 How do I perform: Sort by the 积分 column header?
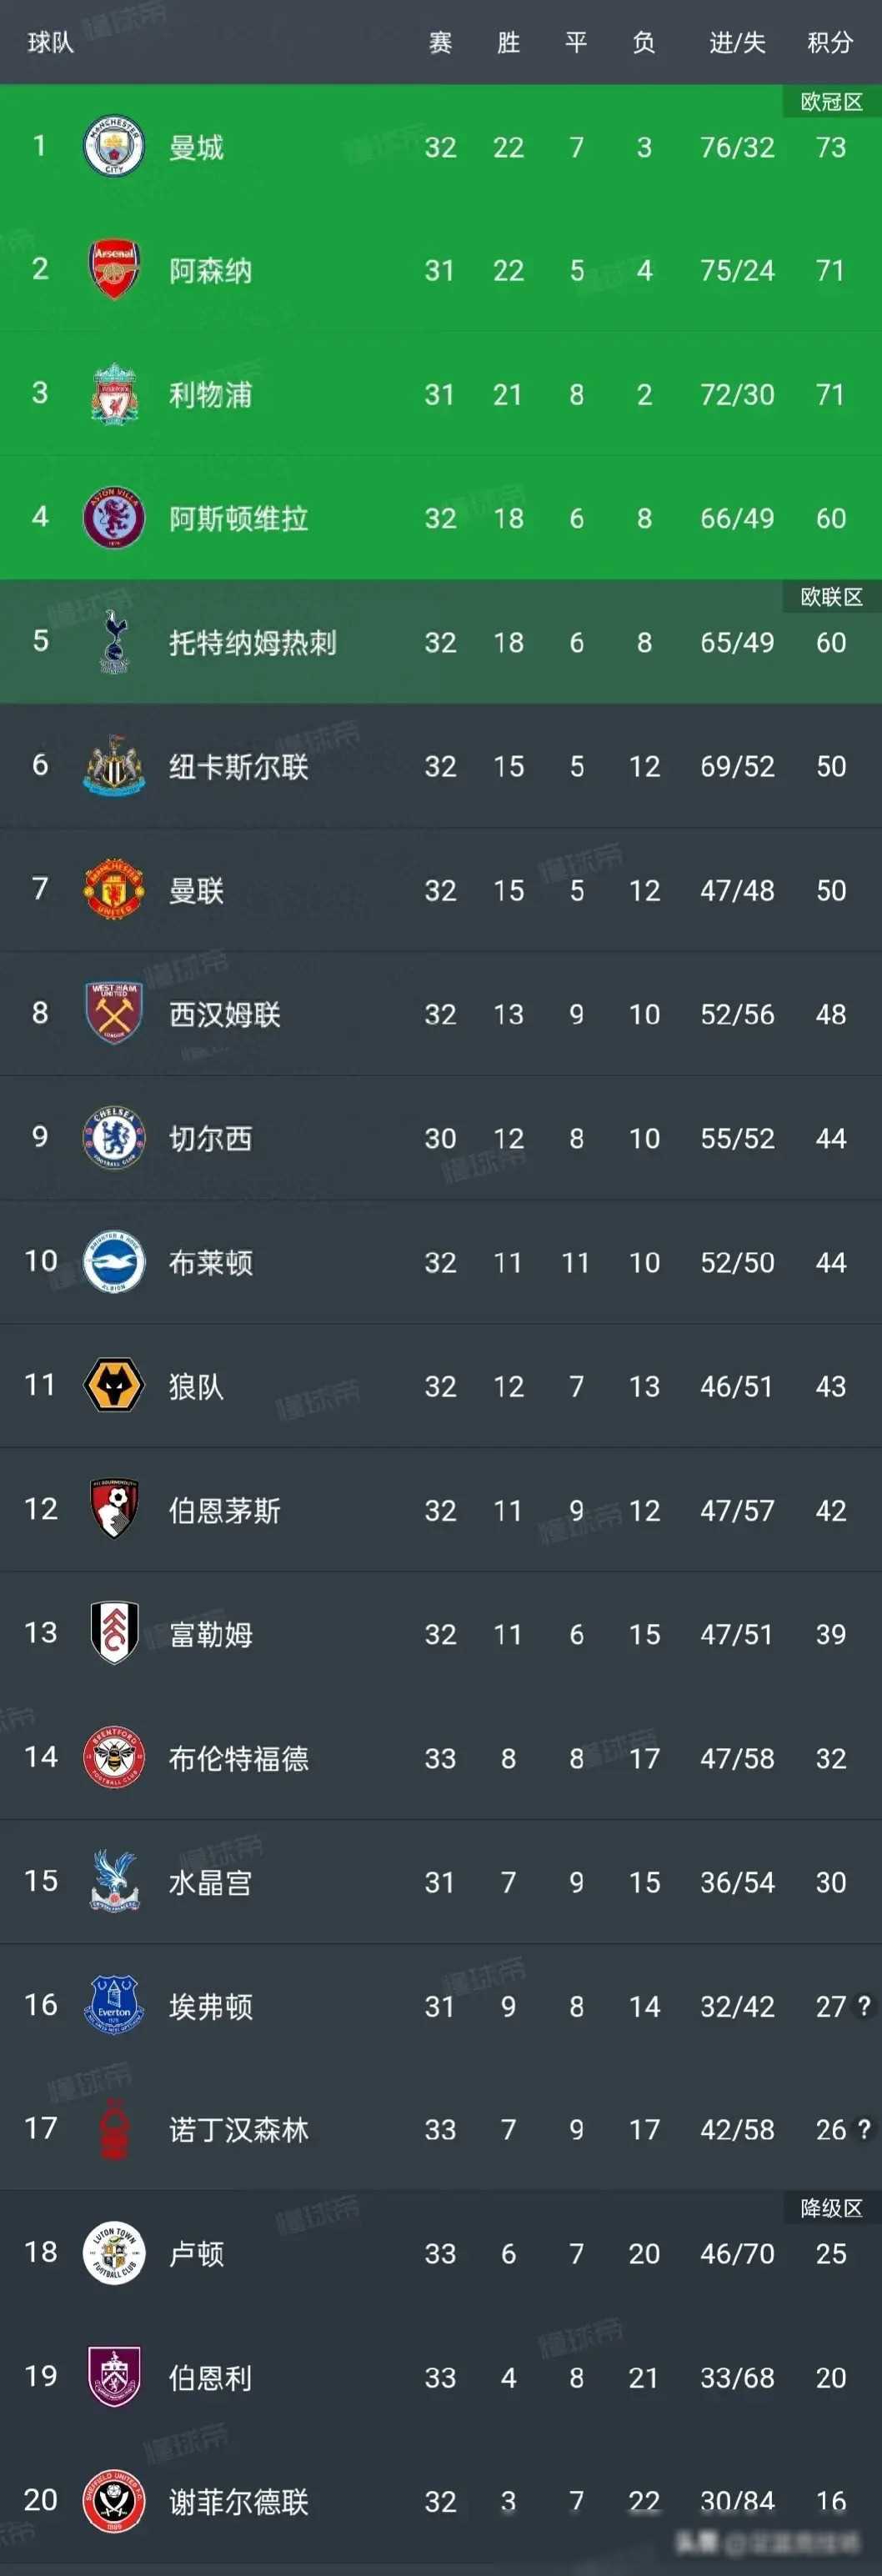[x=830, y=42]
